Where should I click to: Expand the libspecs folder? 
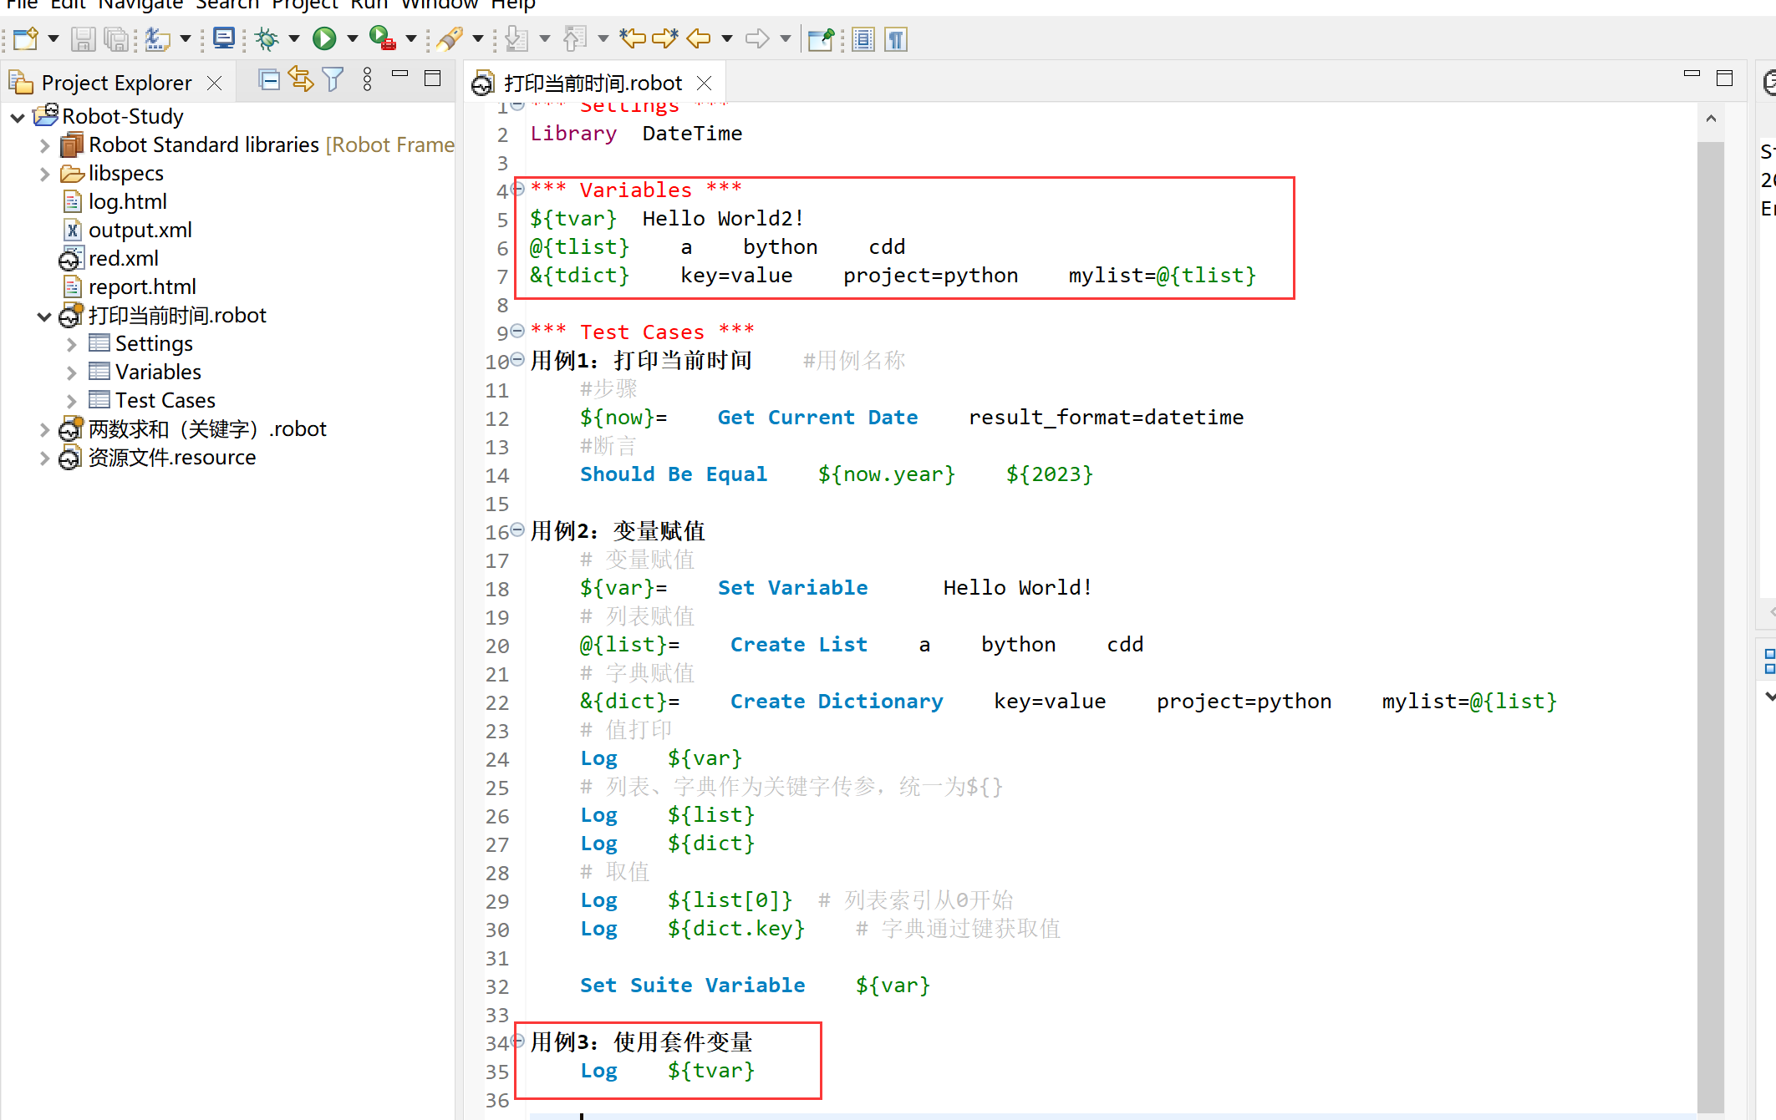[45, 174]
